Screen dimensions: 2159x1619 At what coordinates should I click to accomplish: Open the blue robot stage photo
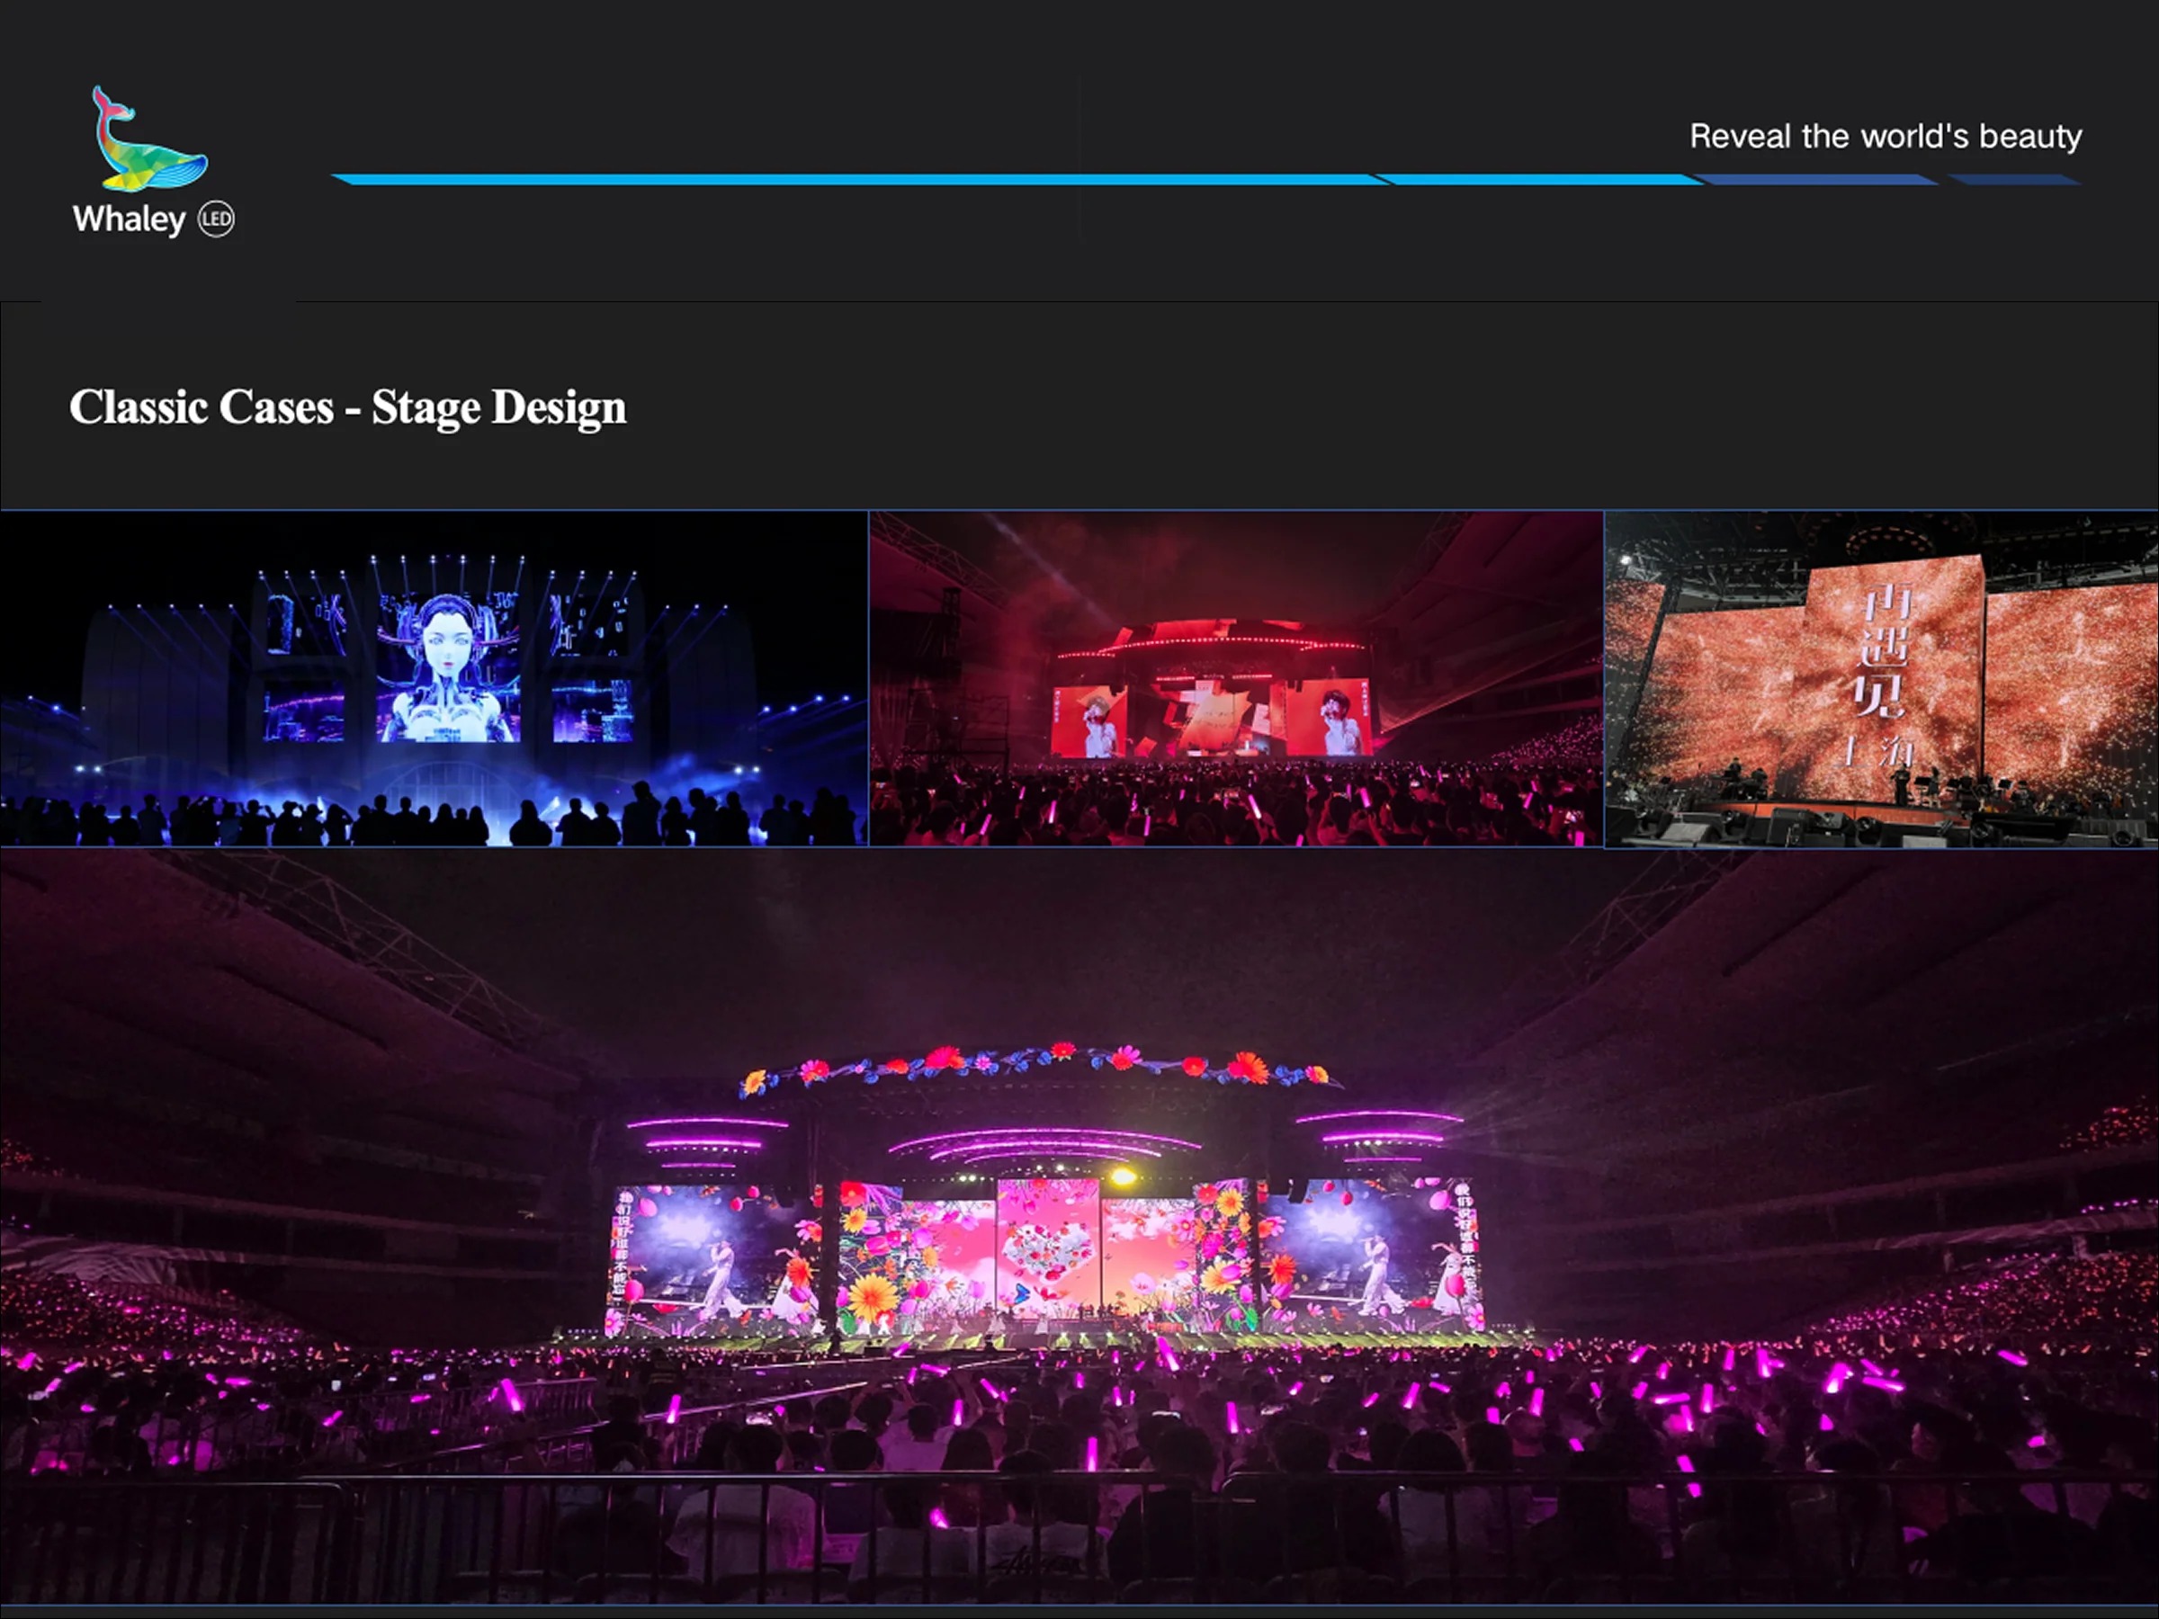coord(434,678)
